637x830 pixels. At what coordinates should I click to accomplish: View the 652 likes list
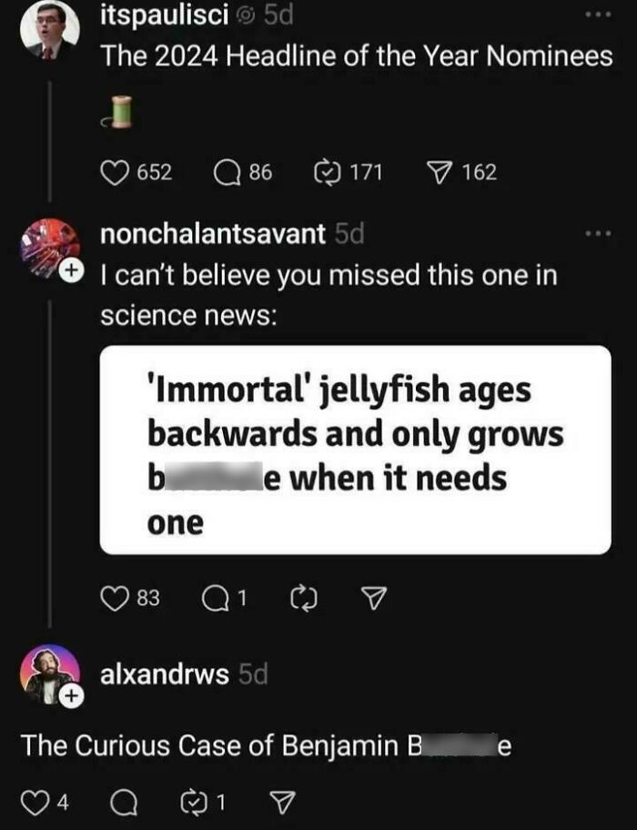tap(147, 172)
